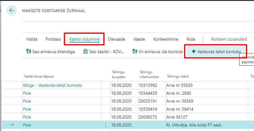Click the plus icon for Vastenda tekst kontoks
254x131 pixels.
[x=193, y=52]
